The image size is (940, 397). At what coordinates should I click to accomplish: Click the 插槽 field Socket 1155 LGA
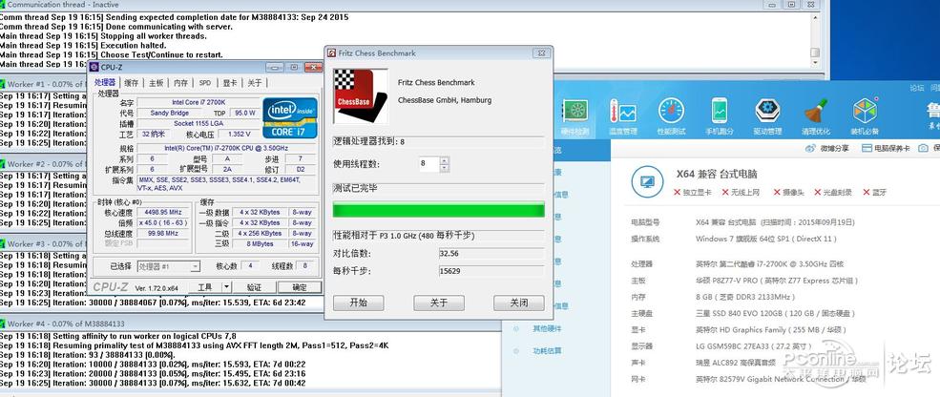click(x=198, y=123)
